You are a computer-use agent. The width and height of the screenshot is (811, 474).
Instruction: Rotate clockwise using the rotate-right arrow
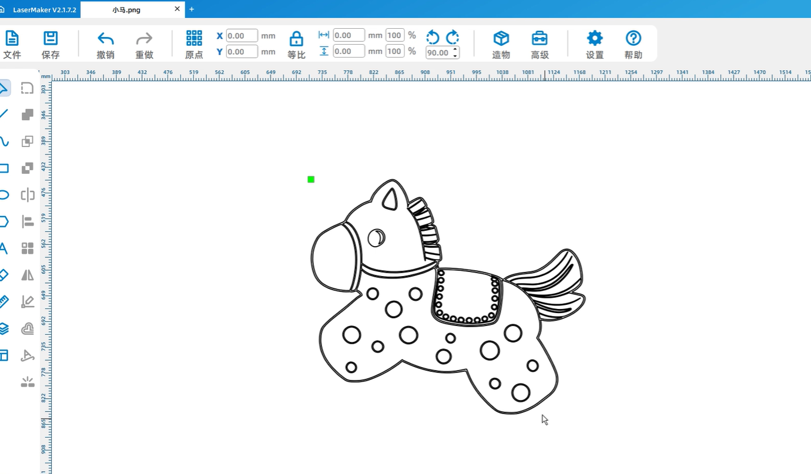[x=453, y=38]
